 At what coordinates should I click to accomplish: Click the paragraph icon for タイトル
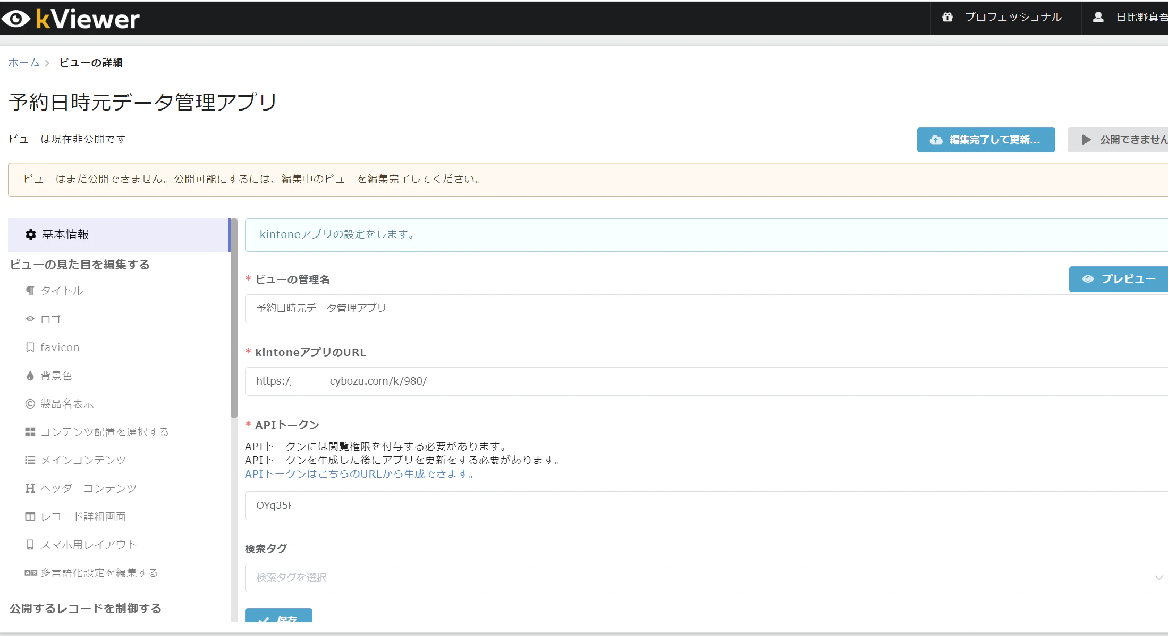coord(30,291)
